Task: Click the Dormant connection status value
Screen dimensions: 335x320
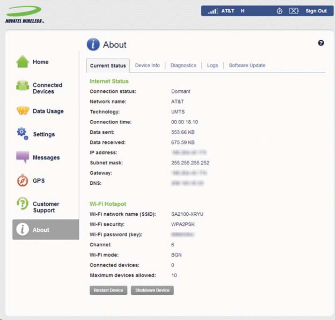Action: (x=181, y=91)
